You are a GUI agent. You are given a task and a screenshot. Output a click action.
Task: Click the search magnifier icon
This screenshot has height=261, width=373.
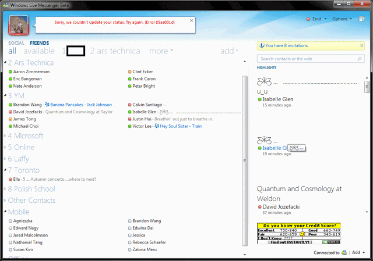coord(360,59)
